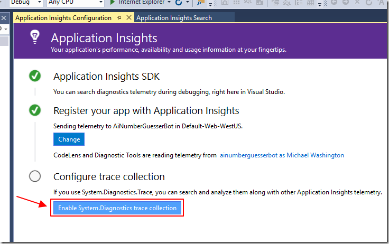This screenshot has height=244, width=389.
Task: Expand the Internet Explorer browser target dropdown arrow
Action: [x=169, y=2]
